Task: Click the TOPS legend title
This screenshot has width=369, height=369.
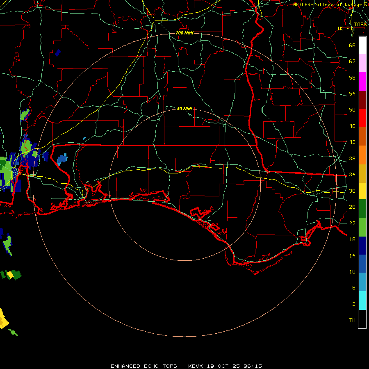Action: click(360, 25)
